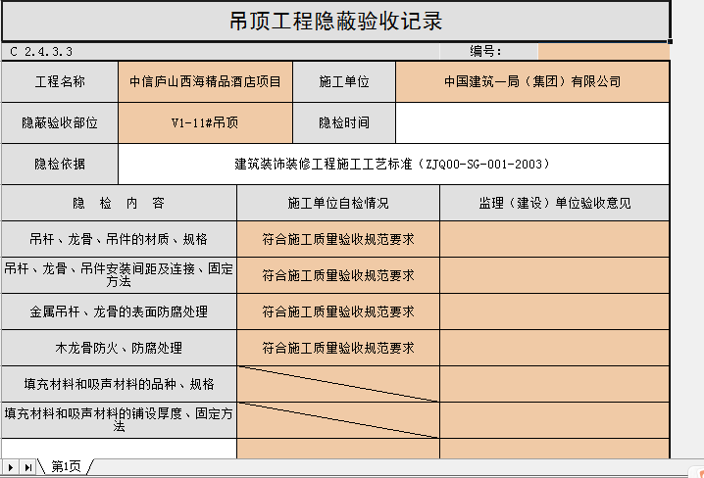Select the 中国建筑一局 construction company cell
The width and height of the screenshot is (704, 478).
pyautogui.click(x=532, y=82)
